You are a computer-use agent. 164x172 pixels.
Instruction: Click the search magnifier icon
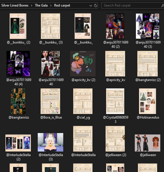163,5
